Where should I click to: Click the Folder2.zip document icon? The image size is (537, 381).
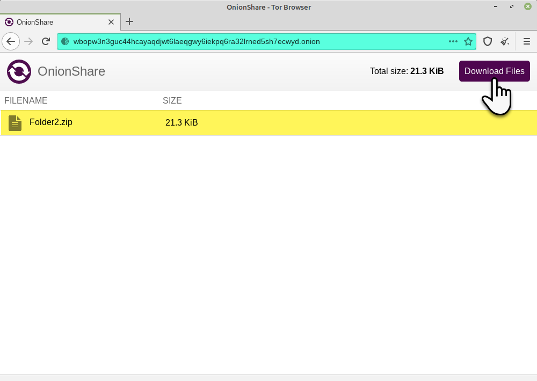click(x=15, y=123)
